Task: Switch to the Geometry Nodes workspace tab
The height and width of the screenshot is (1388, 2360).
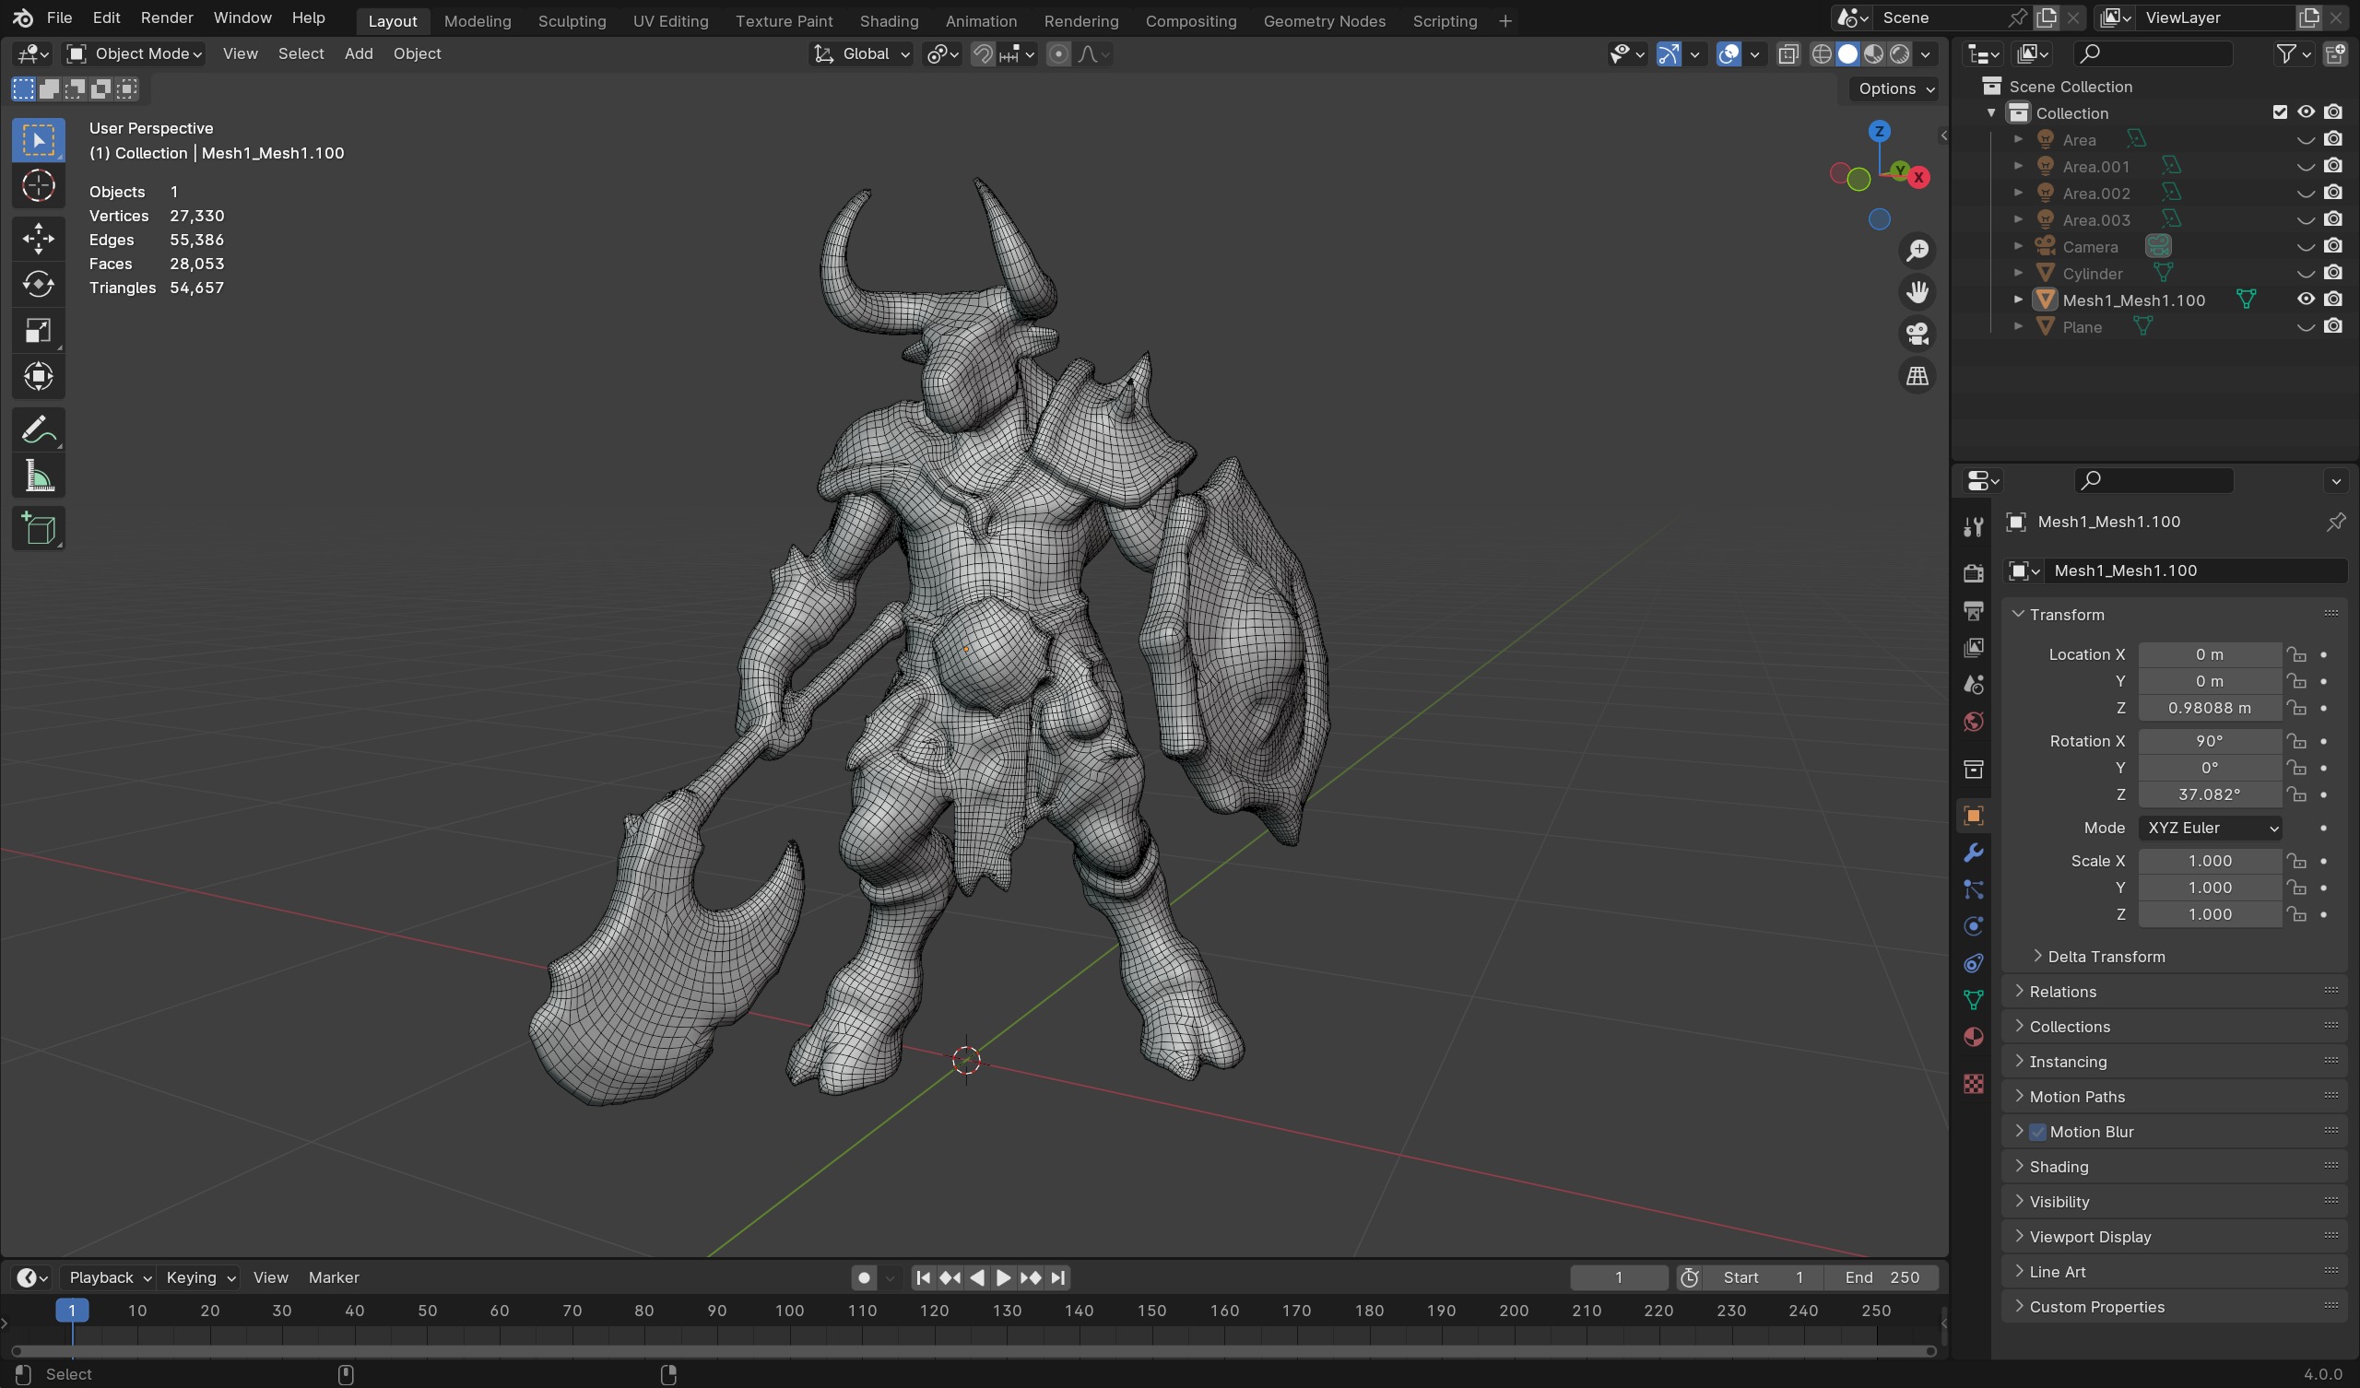Action: [x=1324, y=20]
